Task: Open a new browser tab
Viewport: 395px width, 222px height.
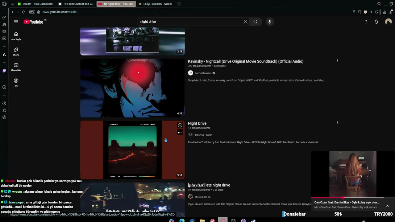Action: click(179, 4)
